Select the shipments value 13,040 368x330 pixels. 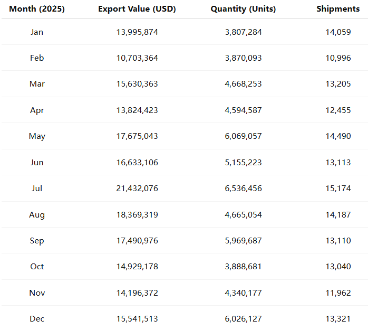click(338, 267)
